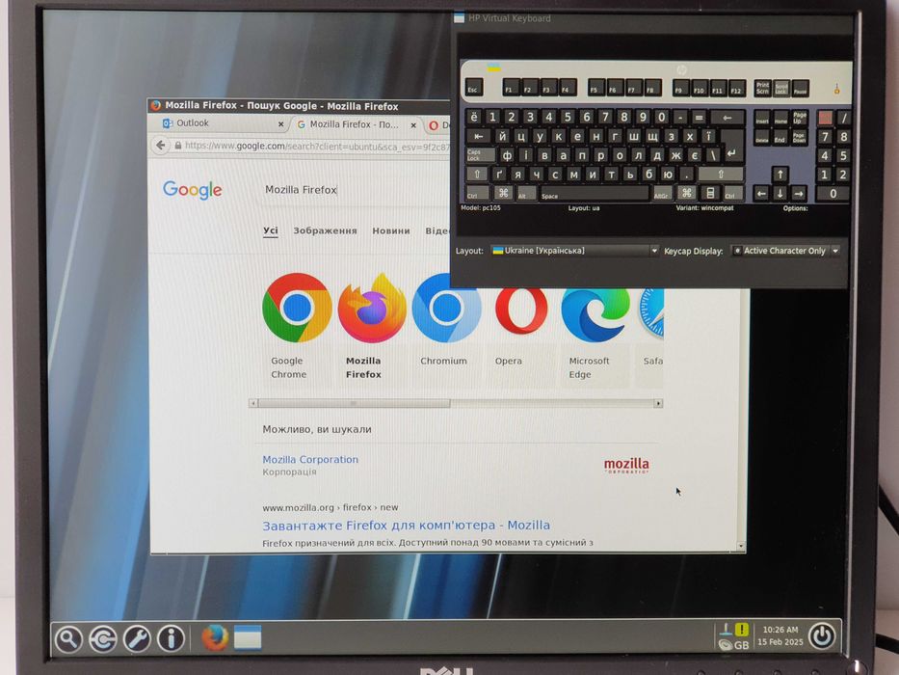The width and height of the screenshot is (899, 675).
Task: Tap the F5 key on virtual keyboard
Action: pyautogui.click(x=596, y=89)
